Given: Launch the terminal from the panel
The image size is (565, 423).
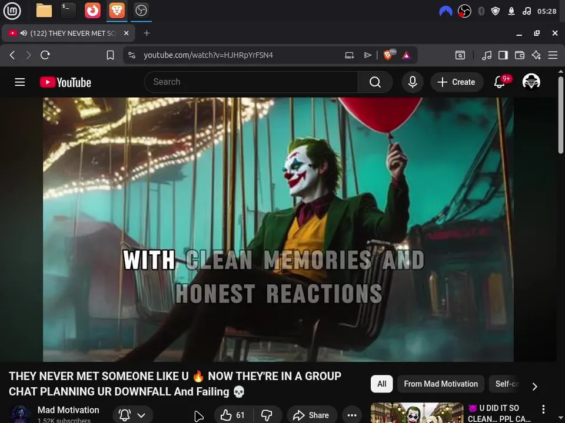Looking at the screenshot, I should (68, 11).
